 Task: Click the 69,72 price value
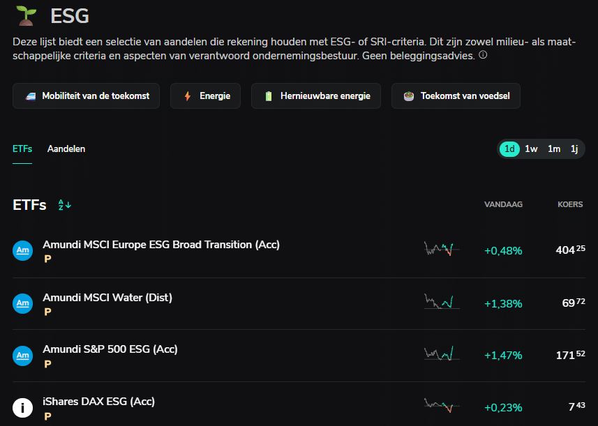573,303
